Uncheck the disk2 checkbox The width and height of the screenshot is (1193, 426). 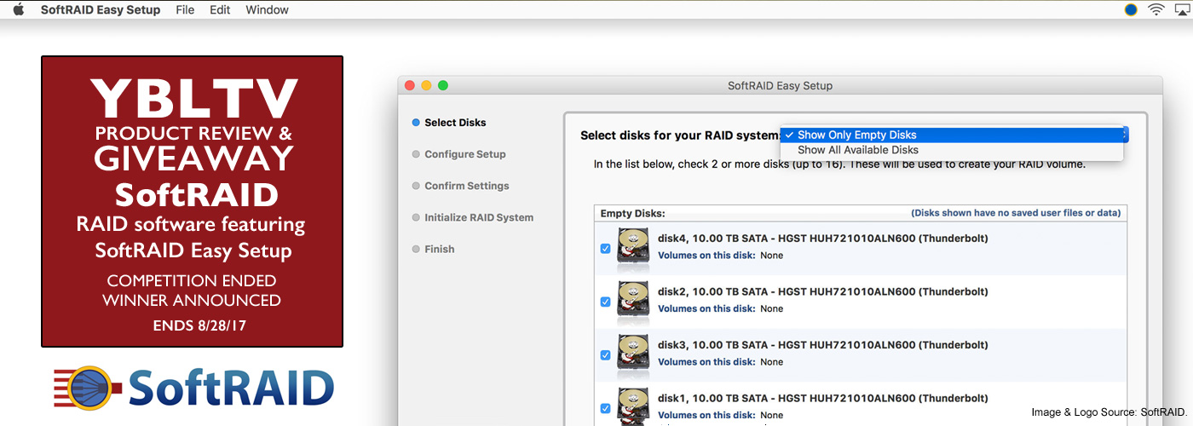click(605, 302)
